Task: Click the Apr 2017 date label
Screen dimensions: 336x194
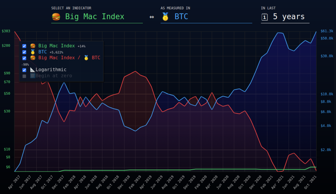Action: [14, 182]
